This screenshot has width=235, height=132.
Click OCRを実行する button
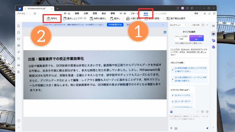[x=115, y=25]
